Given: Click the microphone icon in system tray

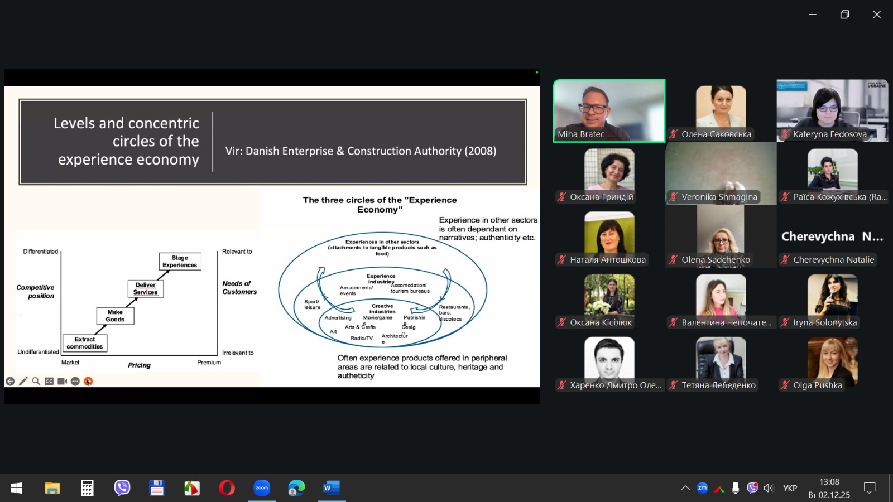Looking at the screenshot, I should pos(736,488).
